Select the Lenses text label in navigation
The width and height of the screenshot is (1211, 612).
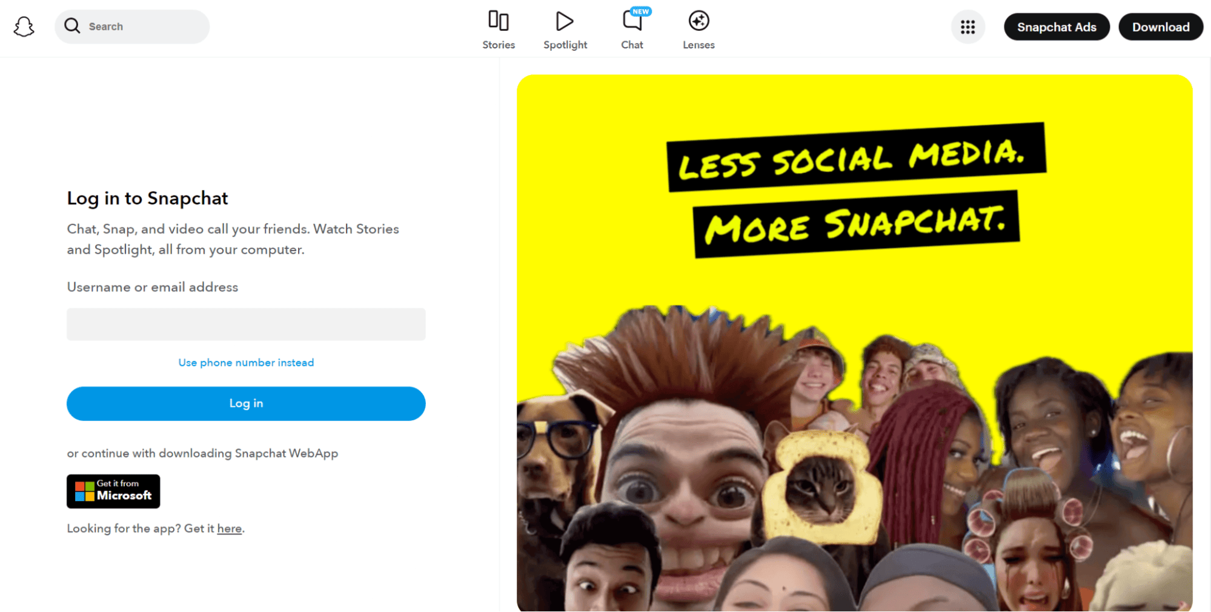pyautogui.click(x=698, y=45)
